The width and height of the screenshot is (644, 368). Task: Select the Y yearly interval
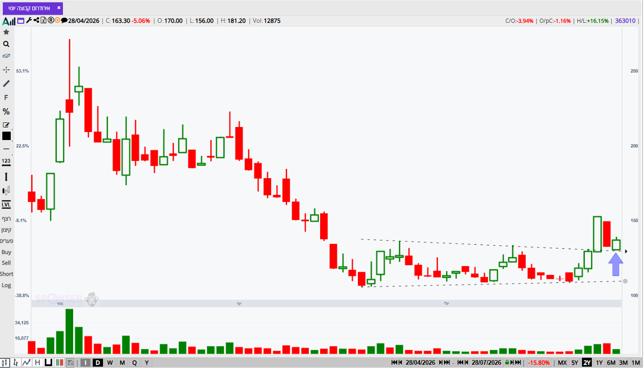tap(147, 362)
